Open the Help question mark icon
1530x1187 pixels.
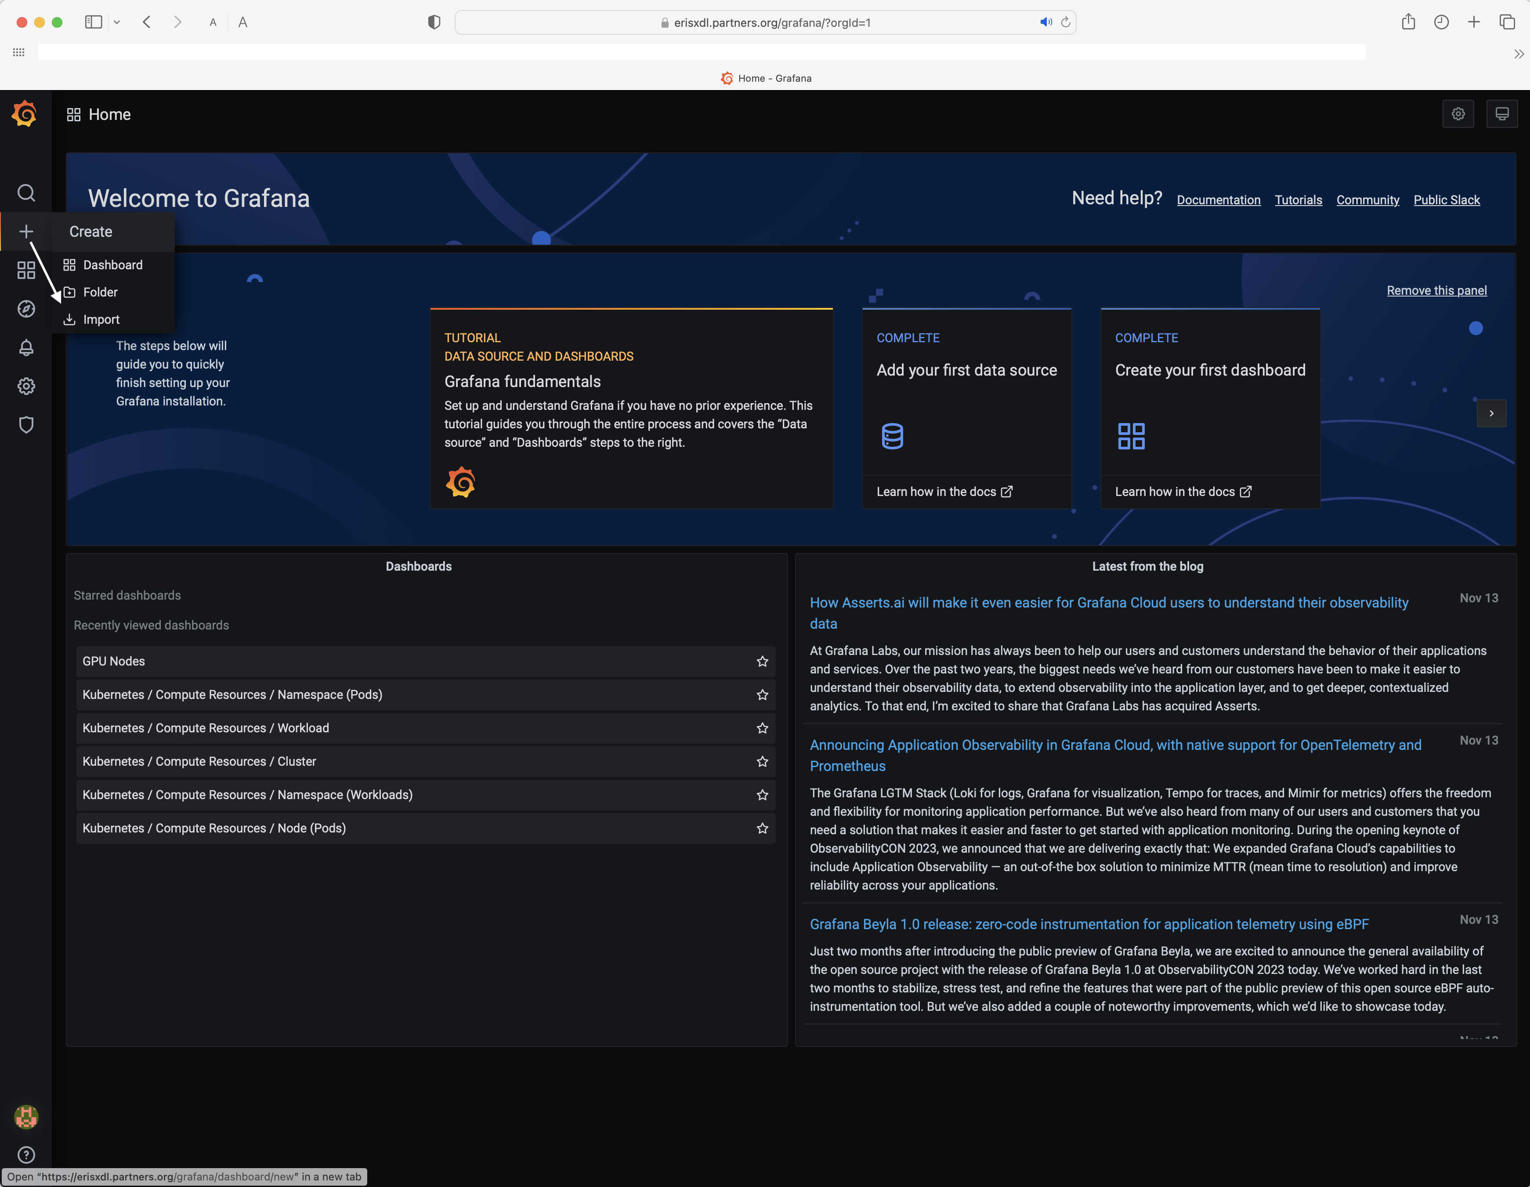26,1155
